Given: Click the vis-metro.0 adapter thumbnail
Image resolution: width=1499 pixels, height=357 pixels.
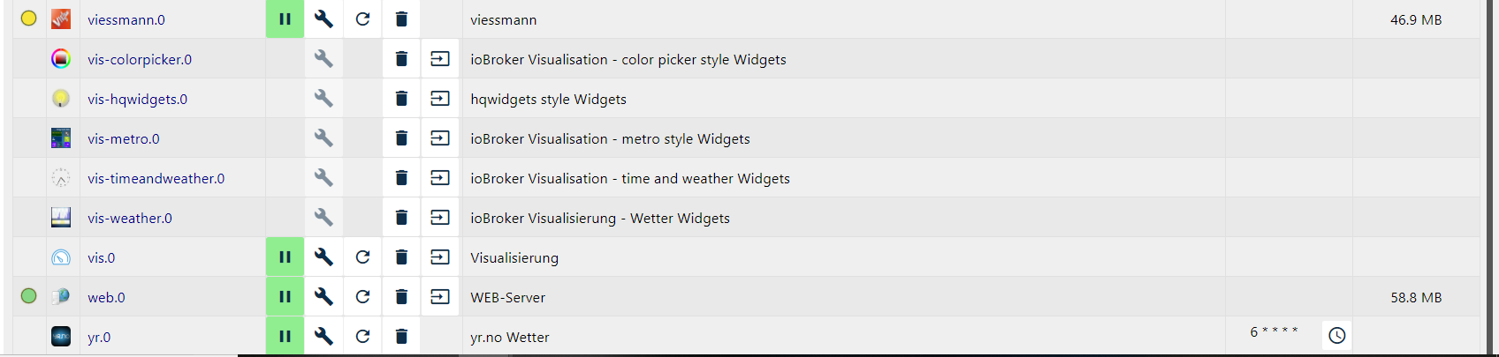Looking at the screenshot, I should tap(61, 138).
